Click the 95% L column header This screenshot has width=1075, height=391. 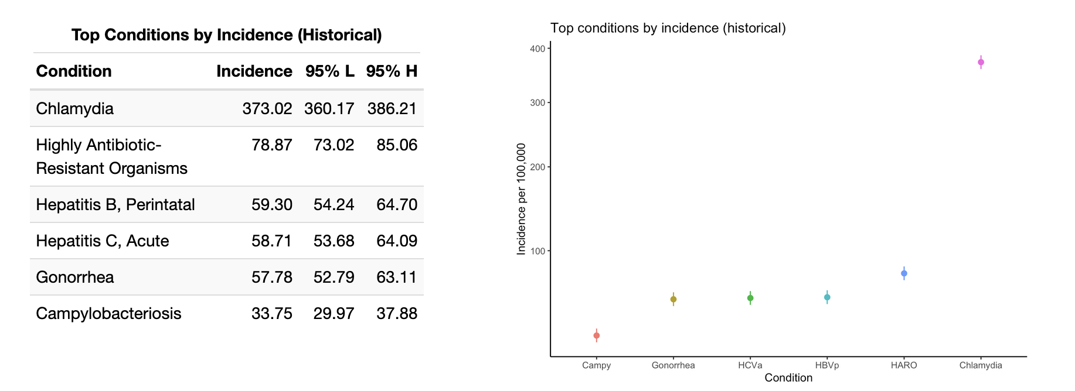click(x=329, y=71)
